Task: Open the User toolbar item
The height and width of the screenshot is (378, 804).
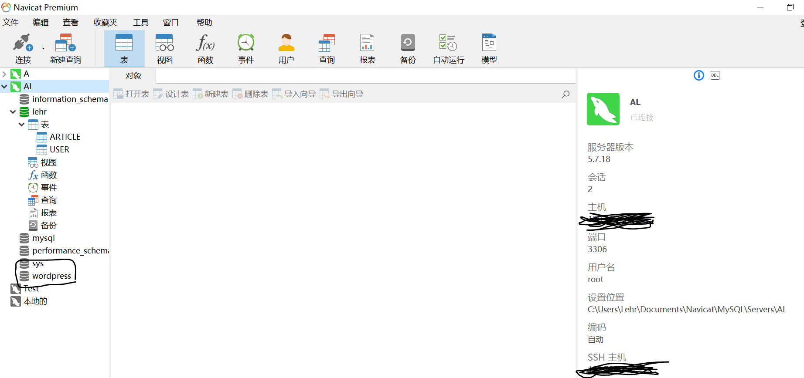Action: click(286, 48)
